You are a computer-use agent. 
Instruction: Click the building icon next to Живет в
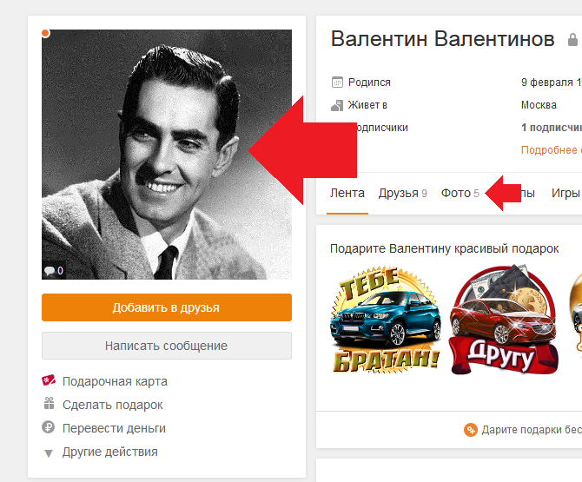point(337,105)
